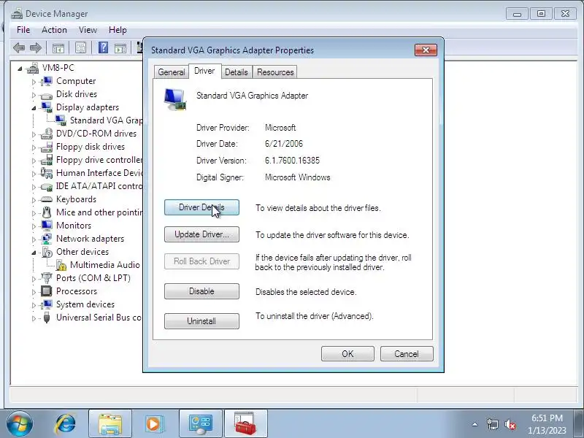
Task: Open the Windows Start orb
Action: (20, 424)
